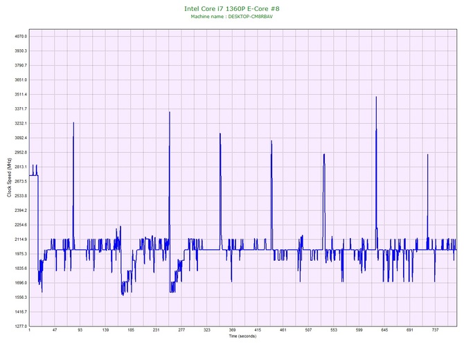Click the 185 seconds x-axis tick
The image size is (464, 348).
tap(131, 330)
